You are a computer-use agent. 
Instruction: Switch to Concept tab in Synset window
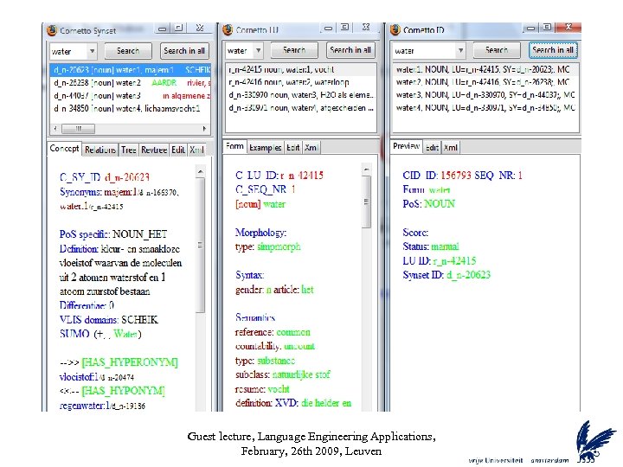(64, 149)
